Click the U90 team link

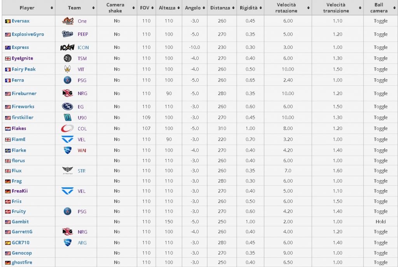[x=82, y=118]
